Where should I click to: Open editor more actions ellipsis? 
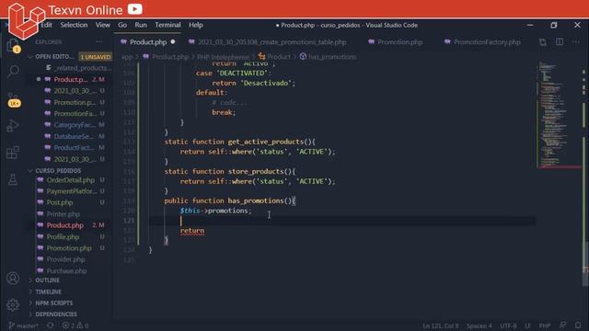(x=576, y=42)
